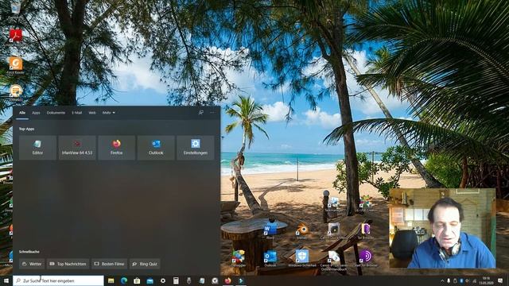
Task: Open the Outlook tile in Top-Apps
Action: coord(156,148)
